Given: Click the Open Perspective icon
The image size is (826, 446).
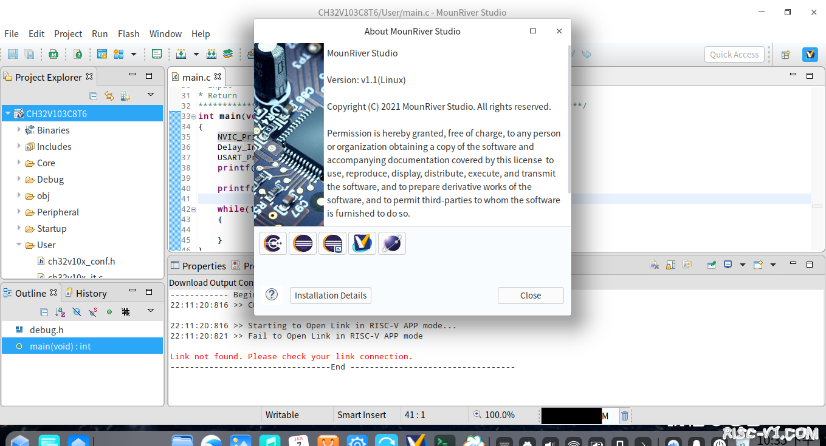Looking at the screenshot, I should [x=785, y=55].
